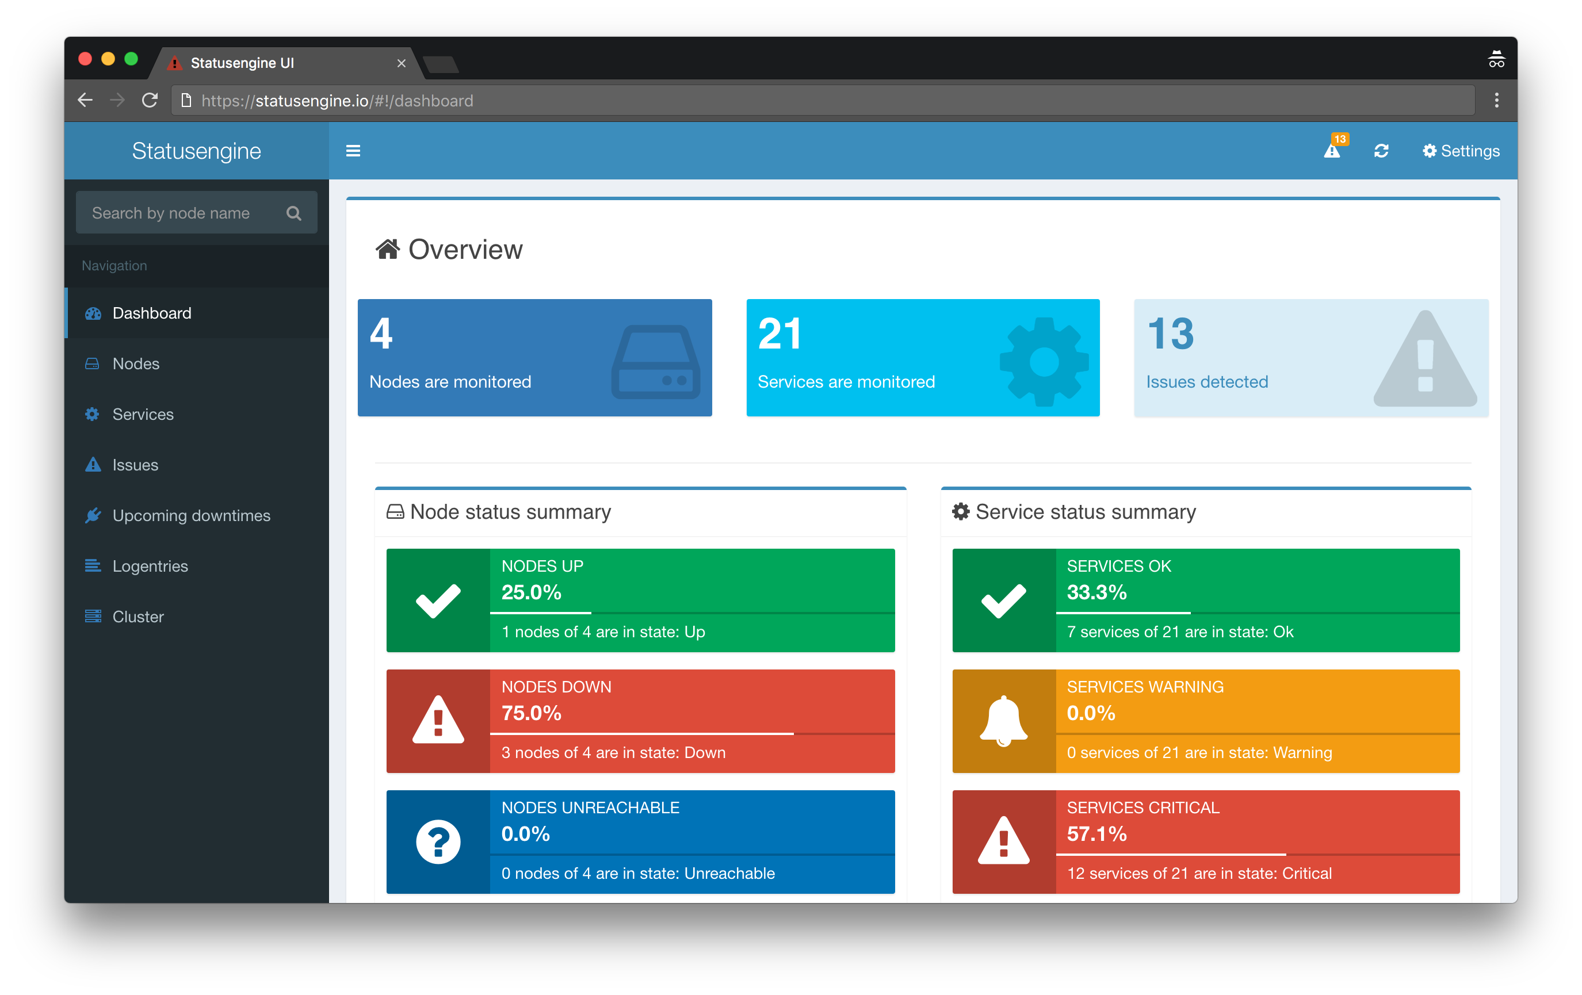Viewport: 1582px width, 995px height.
Task: Open Logentries from the sidebar
Action: 197,566
